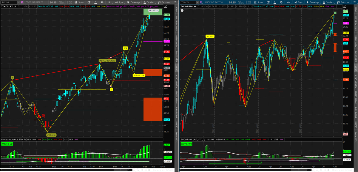
Task: Click the Share button on the right chart
Action: click(x=258, y=2)
